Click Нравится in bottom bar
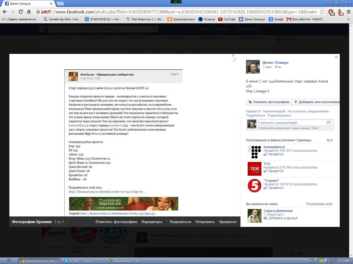 228,222
